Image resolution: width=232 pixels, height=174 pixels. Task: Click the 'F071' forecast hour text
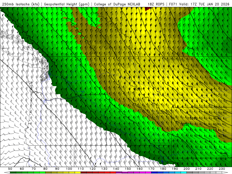[x=173, y=4]
